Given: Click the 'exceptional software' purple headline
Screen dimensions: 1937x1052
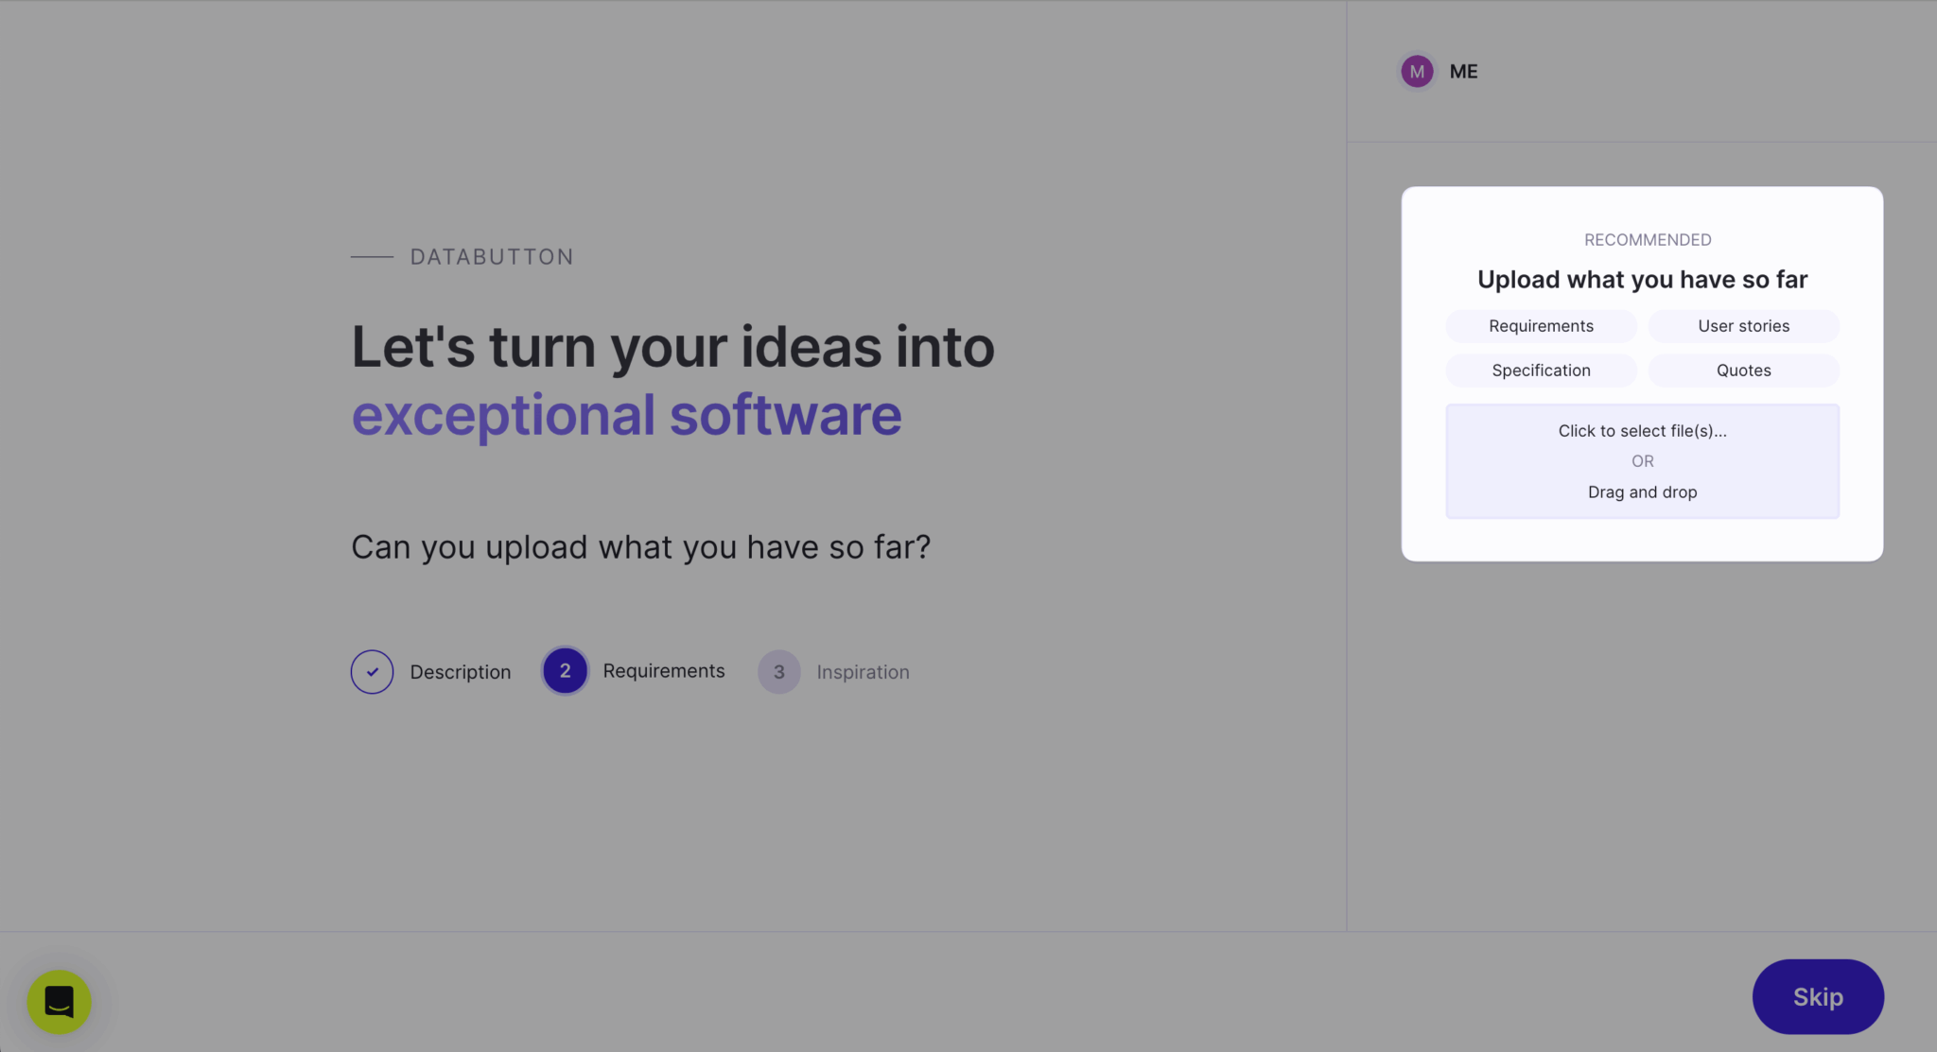Looking at the screenshot, I should pos(626,415).
